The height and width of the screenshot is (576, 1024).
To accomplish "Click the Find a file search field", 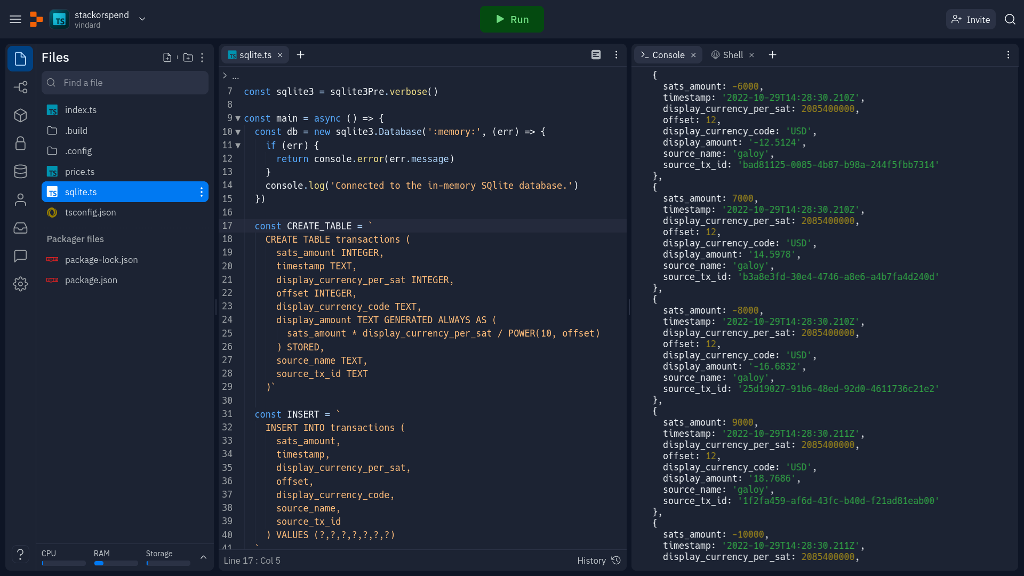I will [125, 83].
